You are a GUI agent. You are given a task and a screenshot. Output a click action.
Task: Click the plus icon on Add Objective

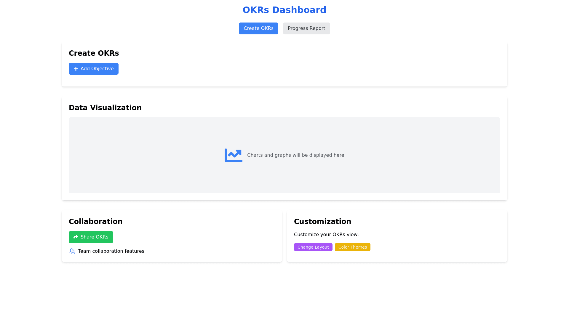pos(76,69)
